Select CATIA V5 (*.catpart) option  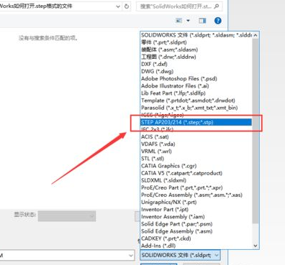(x=196, y=173)
